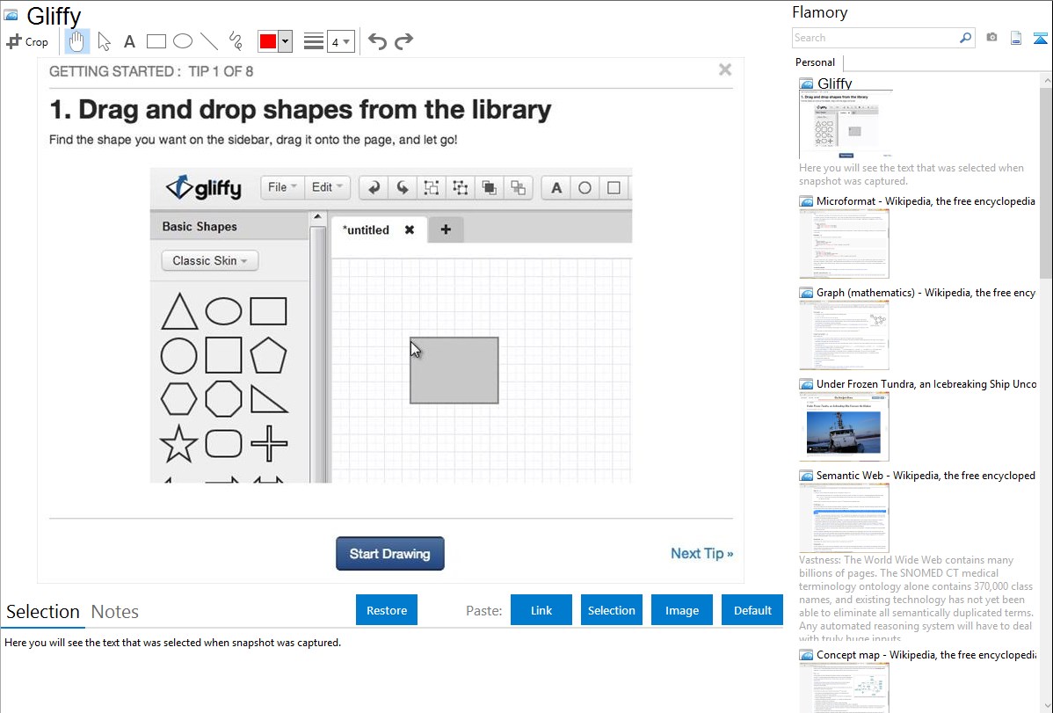Choose the text annotation tool

click(x=129, y=41)
